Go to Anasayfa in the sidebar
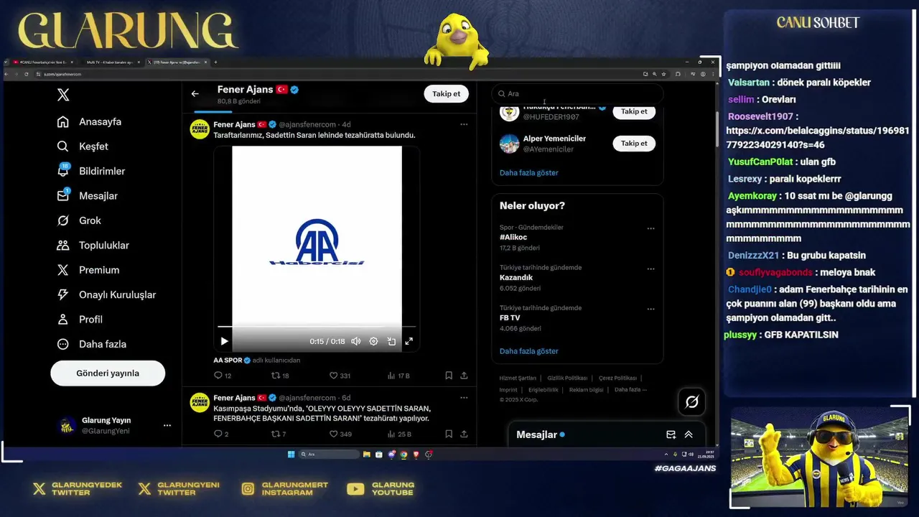919x517 pixels. point(90,122)
